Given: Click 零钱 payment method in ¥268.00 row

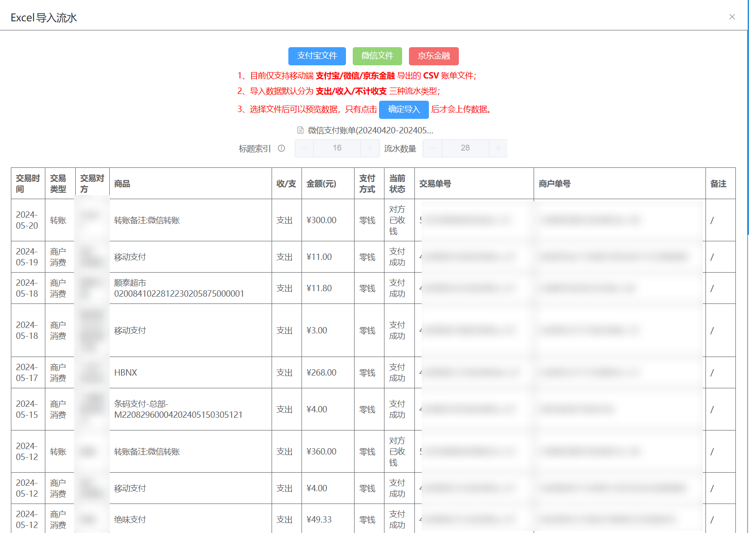Looking at the screenshot, I should 370,372.
